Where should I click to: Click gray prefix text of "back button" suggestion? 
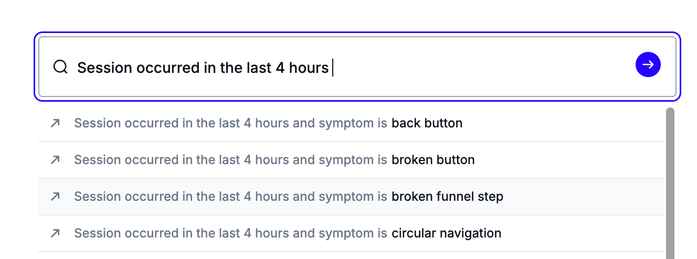[x=231, y=124]
